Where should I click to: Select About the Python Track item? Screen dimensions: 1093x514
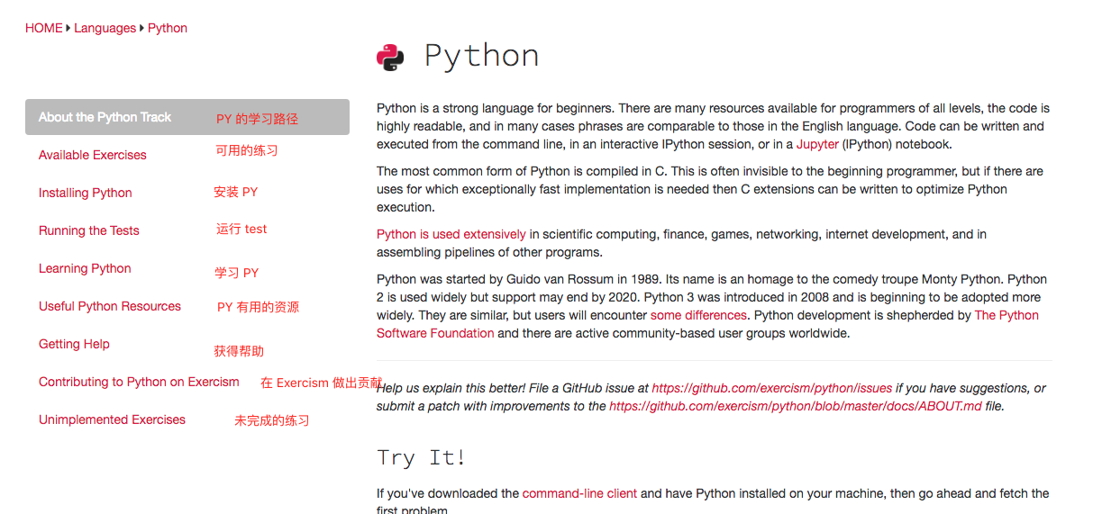click(105, 117)
